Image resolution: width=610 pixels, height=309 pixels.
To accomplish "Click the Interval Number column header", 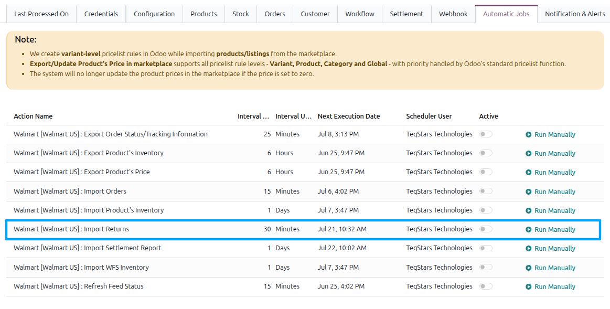I will point(253,116).
